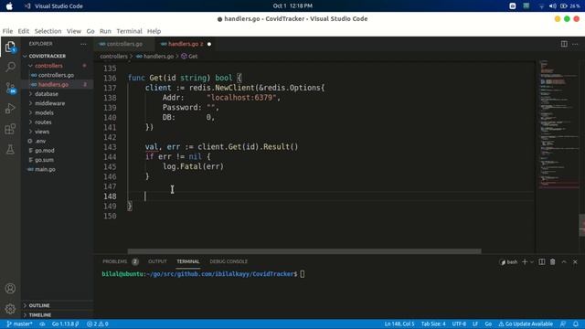Open the Go menu
Viewport: 585px width, 329px height.
90,31
